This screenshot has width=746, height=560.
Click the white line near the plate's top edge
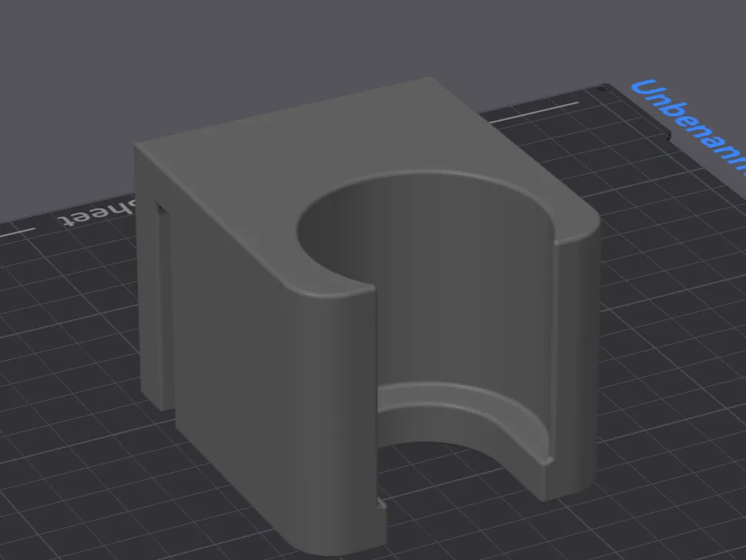pos(534,112)
